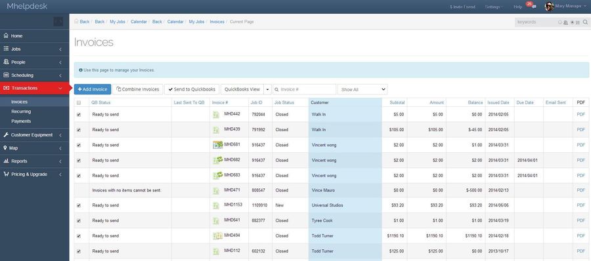
Task: Sort by the Issued Date column header
Action: [x=498, y=102]
